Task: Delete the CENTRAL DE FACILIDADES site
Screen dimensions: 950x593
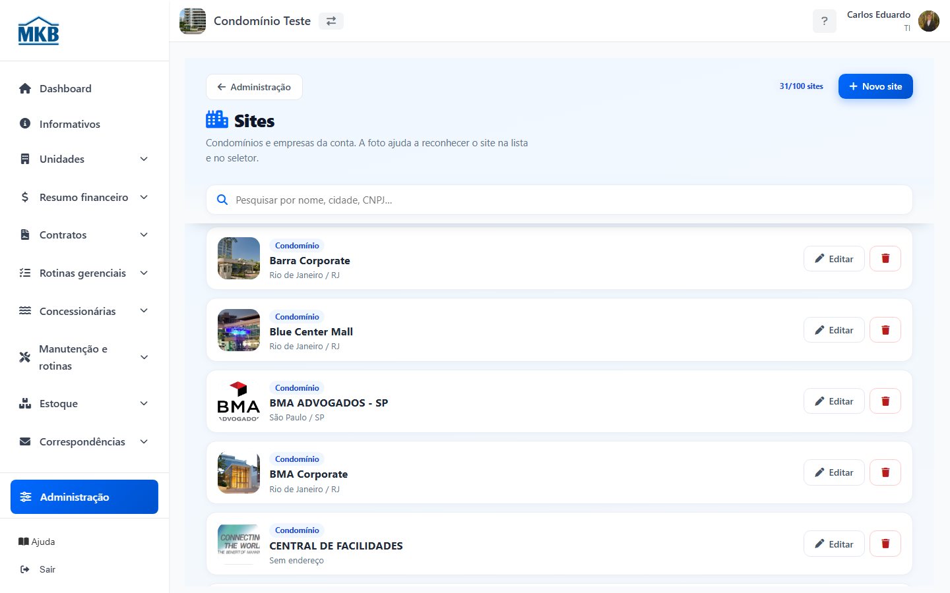Action: (885, 544)
